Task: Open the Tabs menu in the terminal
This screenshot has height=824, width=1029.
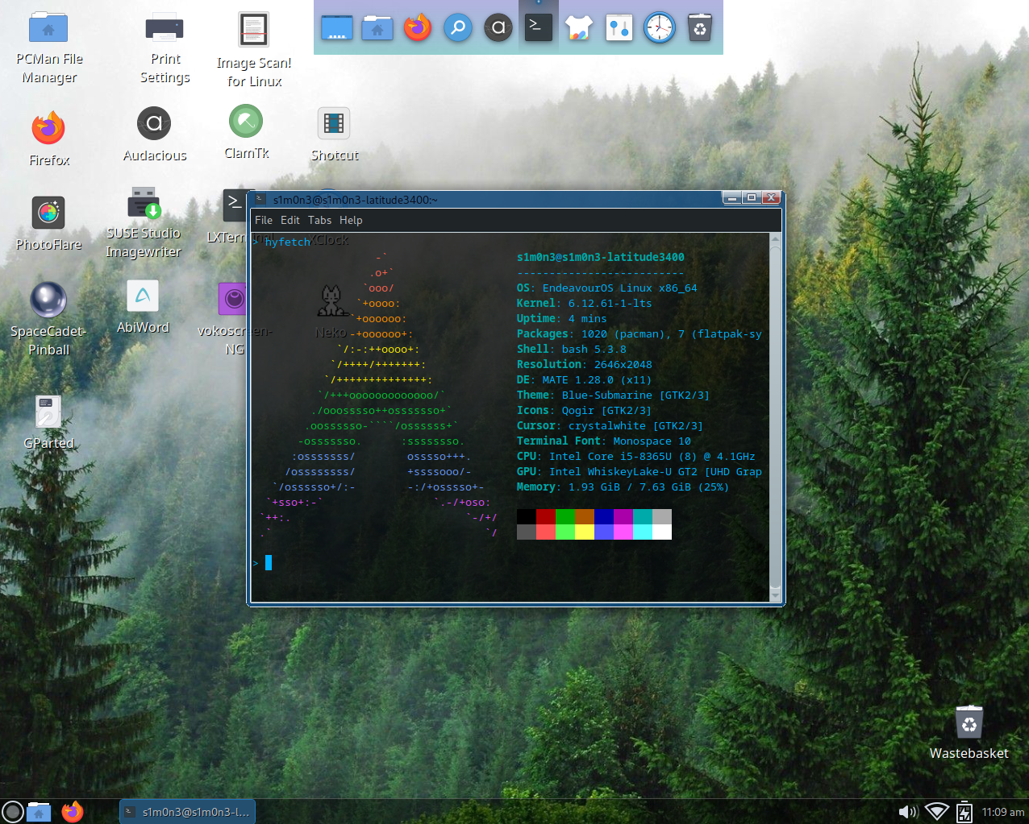Action: click(x=319, y=220)
